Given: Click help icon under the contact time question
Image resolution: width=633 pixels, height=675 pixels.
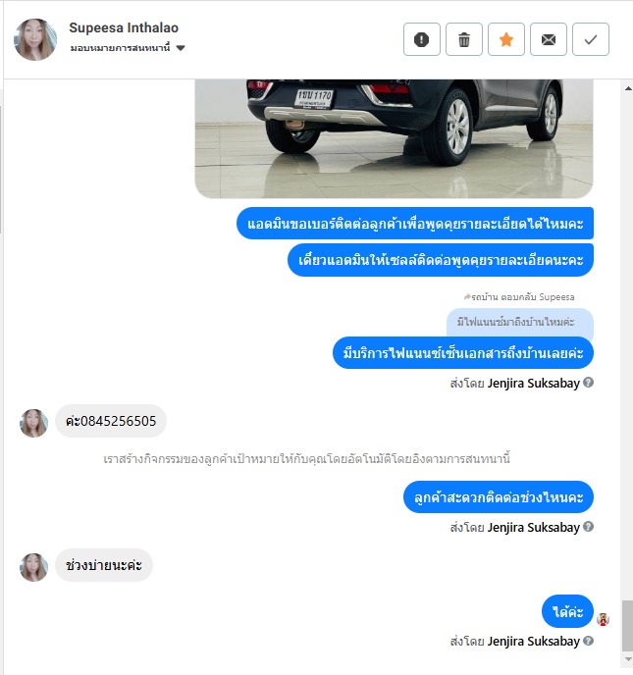Looking at the screenshot, I should coord(588,527).
